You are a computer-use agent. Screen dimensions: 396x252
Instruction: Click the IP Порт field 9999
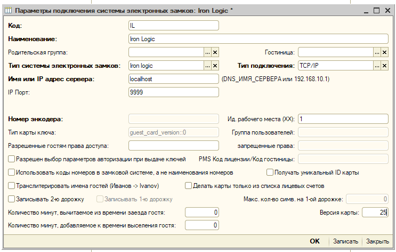(174, 92)
